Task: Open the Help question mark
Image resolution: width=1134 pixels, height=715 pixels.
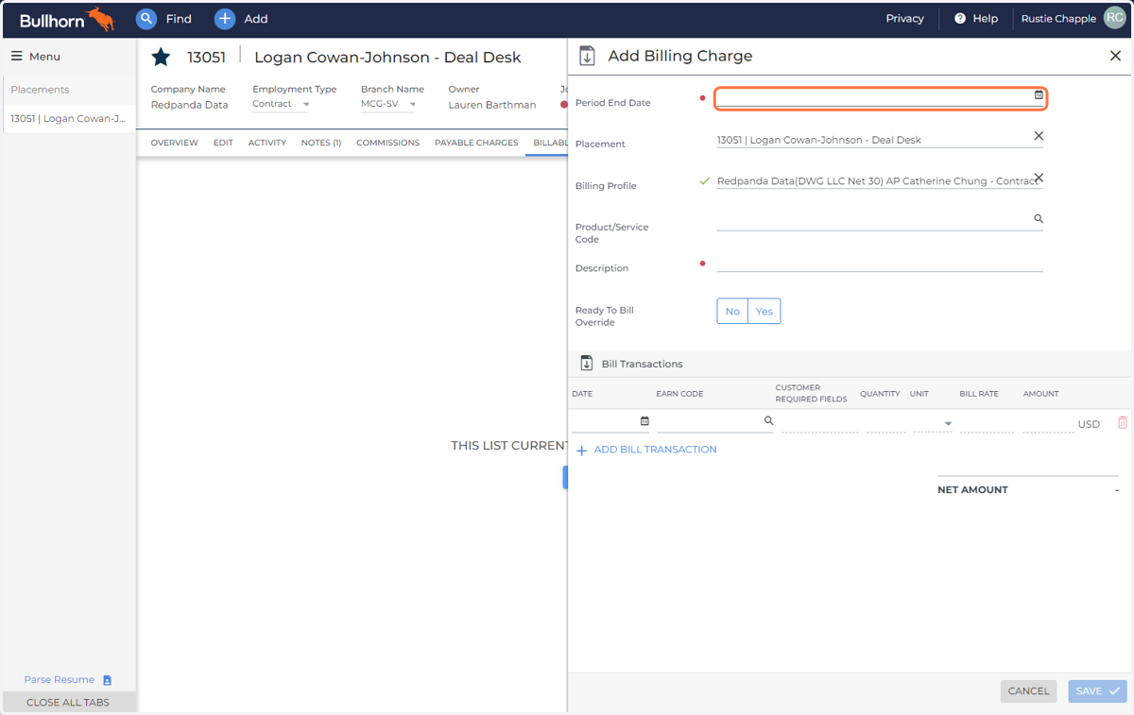Action: pyautogui.click(x=960, y=18)
